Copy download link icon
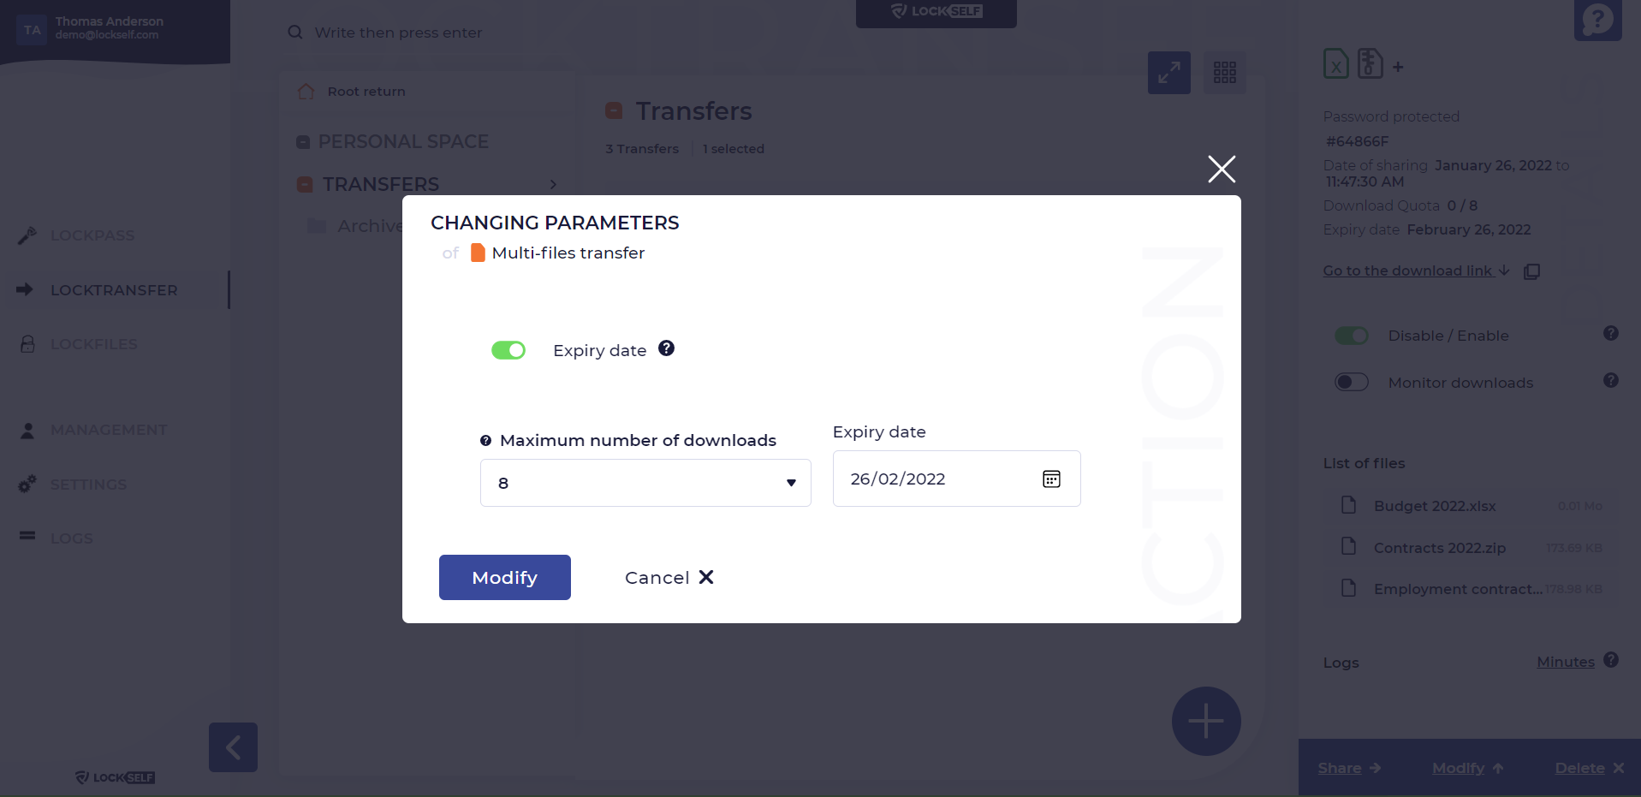1641x797 pixels. click(1532, 271)
